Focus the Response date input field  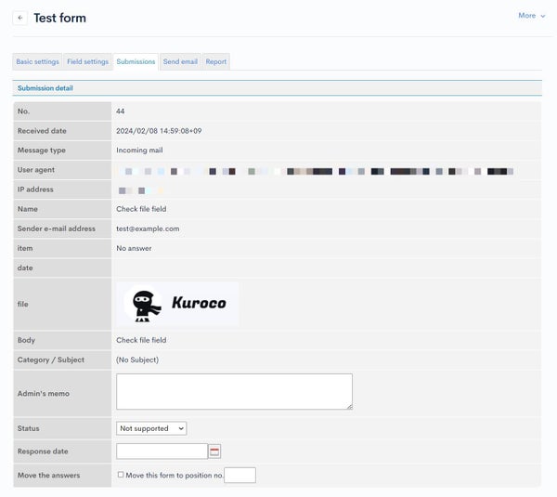click(x=162, y=451)
